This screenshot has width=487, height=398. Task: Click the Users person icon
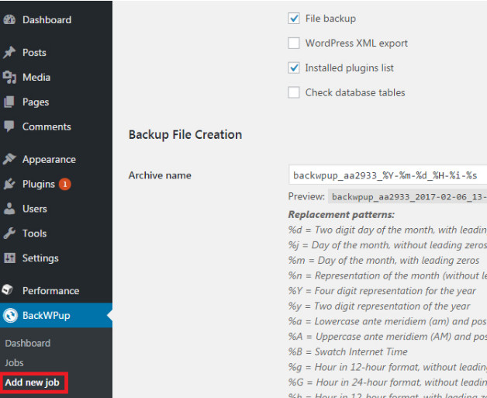(x=9, y=209)
